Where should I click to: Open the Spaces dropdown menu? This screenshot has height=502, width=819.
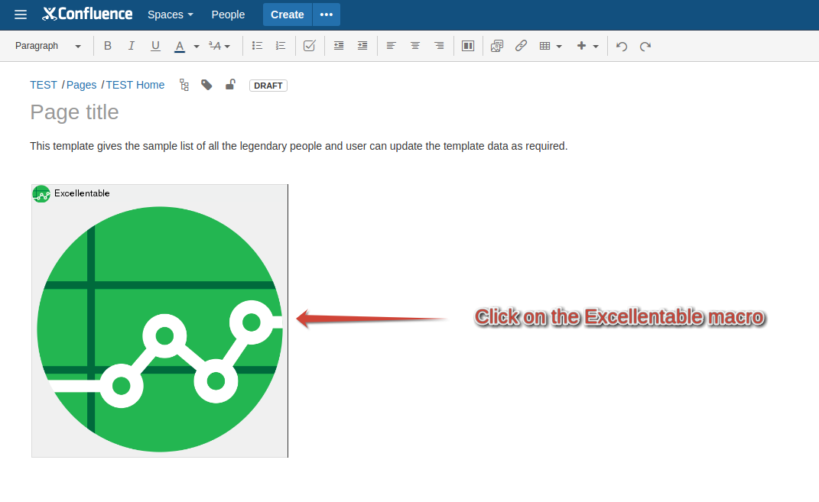[x=171, y=15]
